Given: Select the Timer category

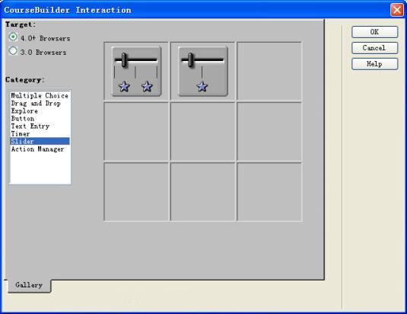Looking at the screenshot, I should tap(21, 134).
